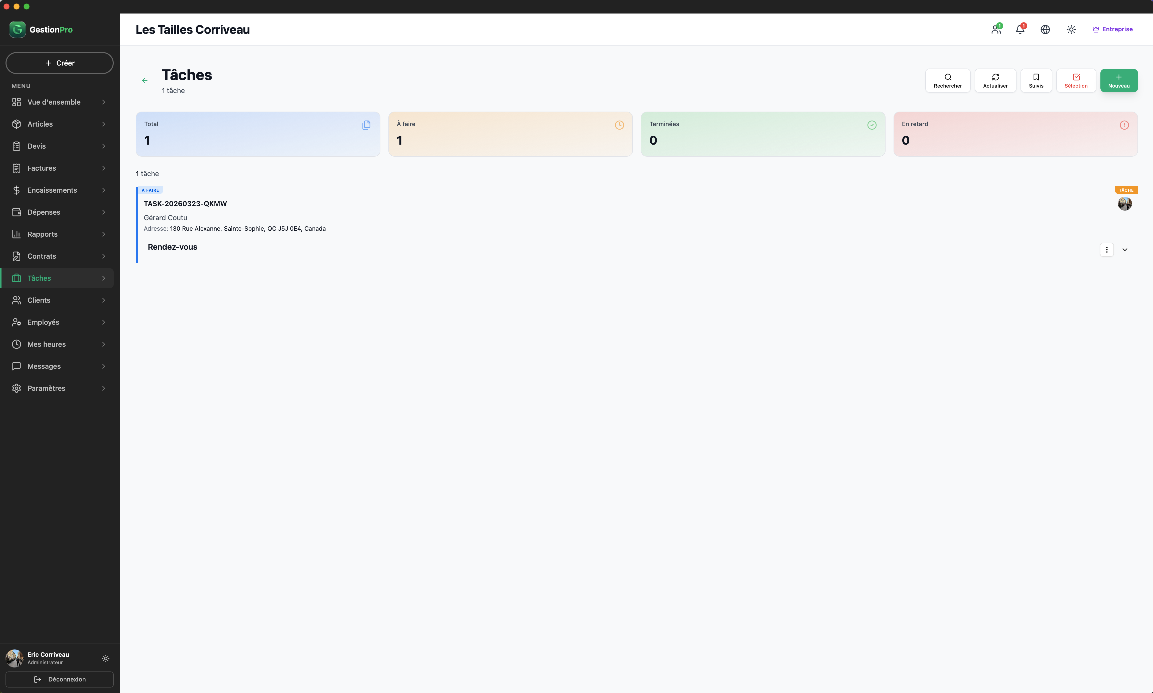Click the client name Gérard Coutu
1153x693 pixels.
[x=166, y=218]
